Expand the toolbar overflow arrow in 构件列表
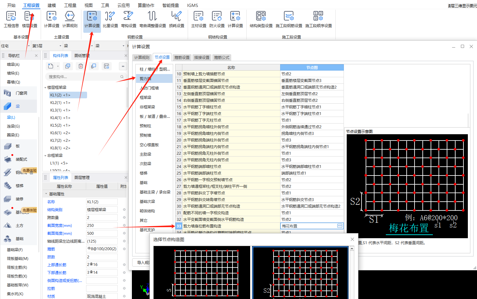 [x=123, y=66]
